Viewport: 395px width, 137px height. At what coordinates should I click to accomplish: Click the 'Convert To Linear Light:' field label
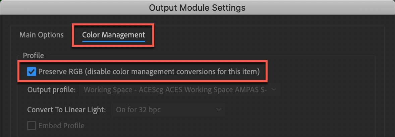(x=67, y=109)
